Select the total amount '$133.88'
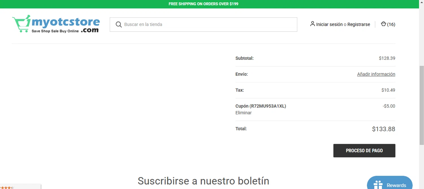This screenshot has height=189, width=424. (x=384, y=129)
